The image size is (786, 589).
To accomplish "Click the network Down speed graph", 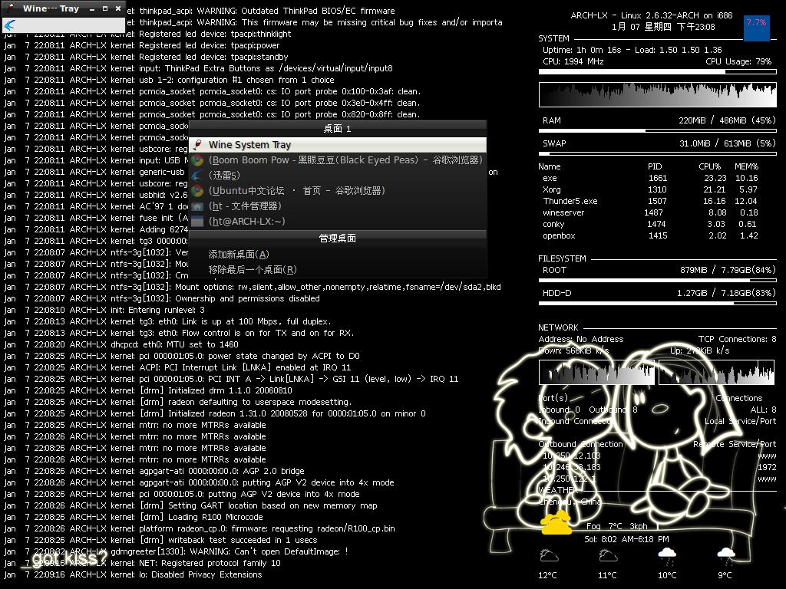I will click(596, 373).
